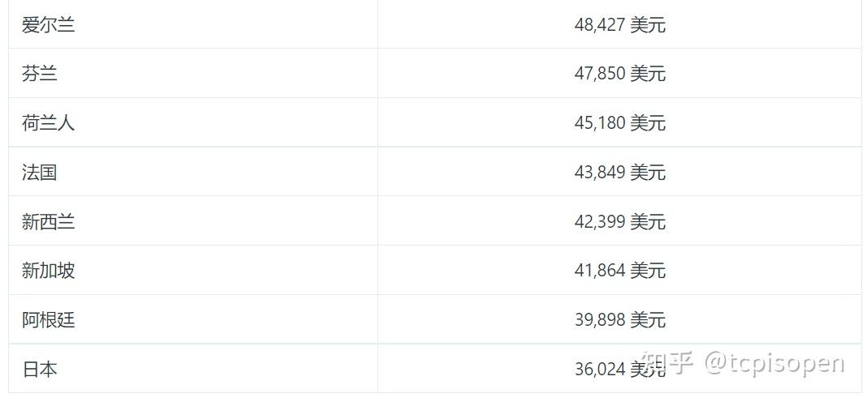Click the 知乎 watermark logo
Viewport: 867px width, 402px height.
coord(667,364)
